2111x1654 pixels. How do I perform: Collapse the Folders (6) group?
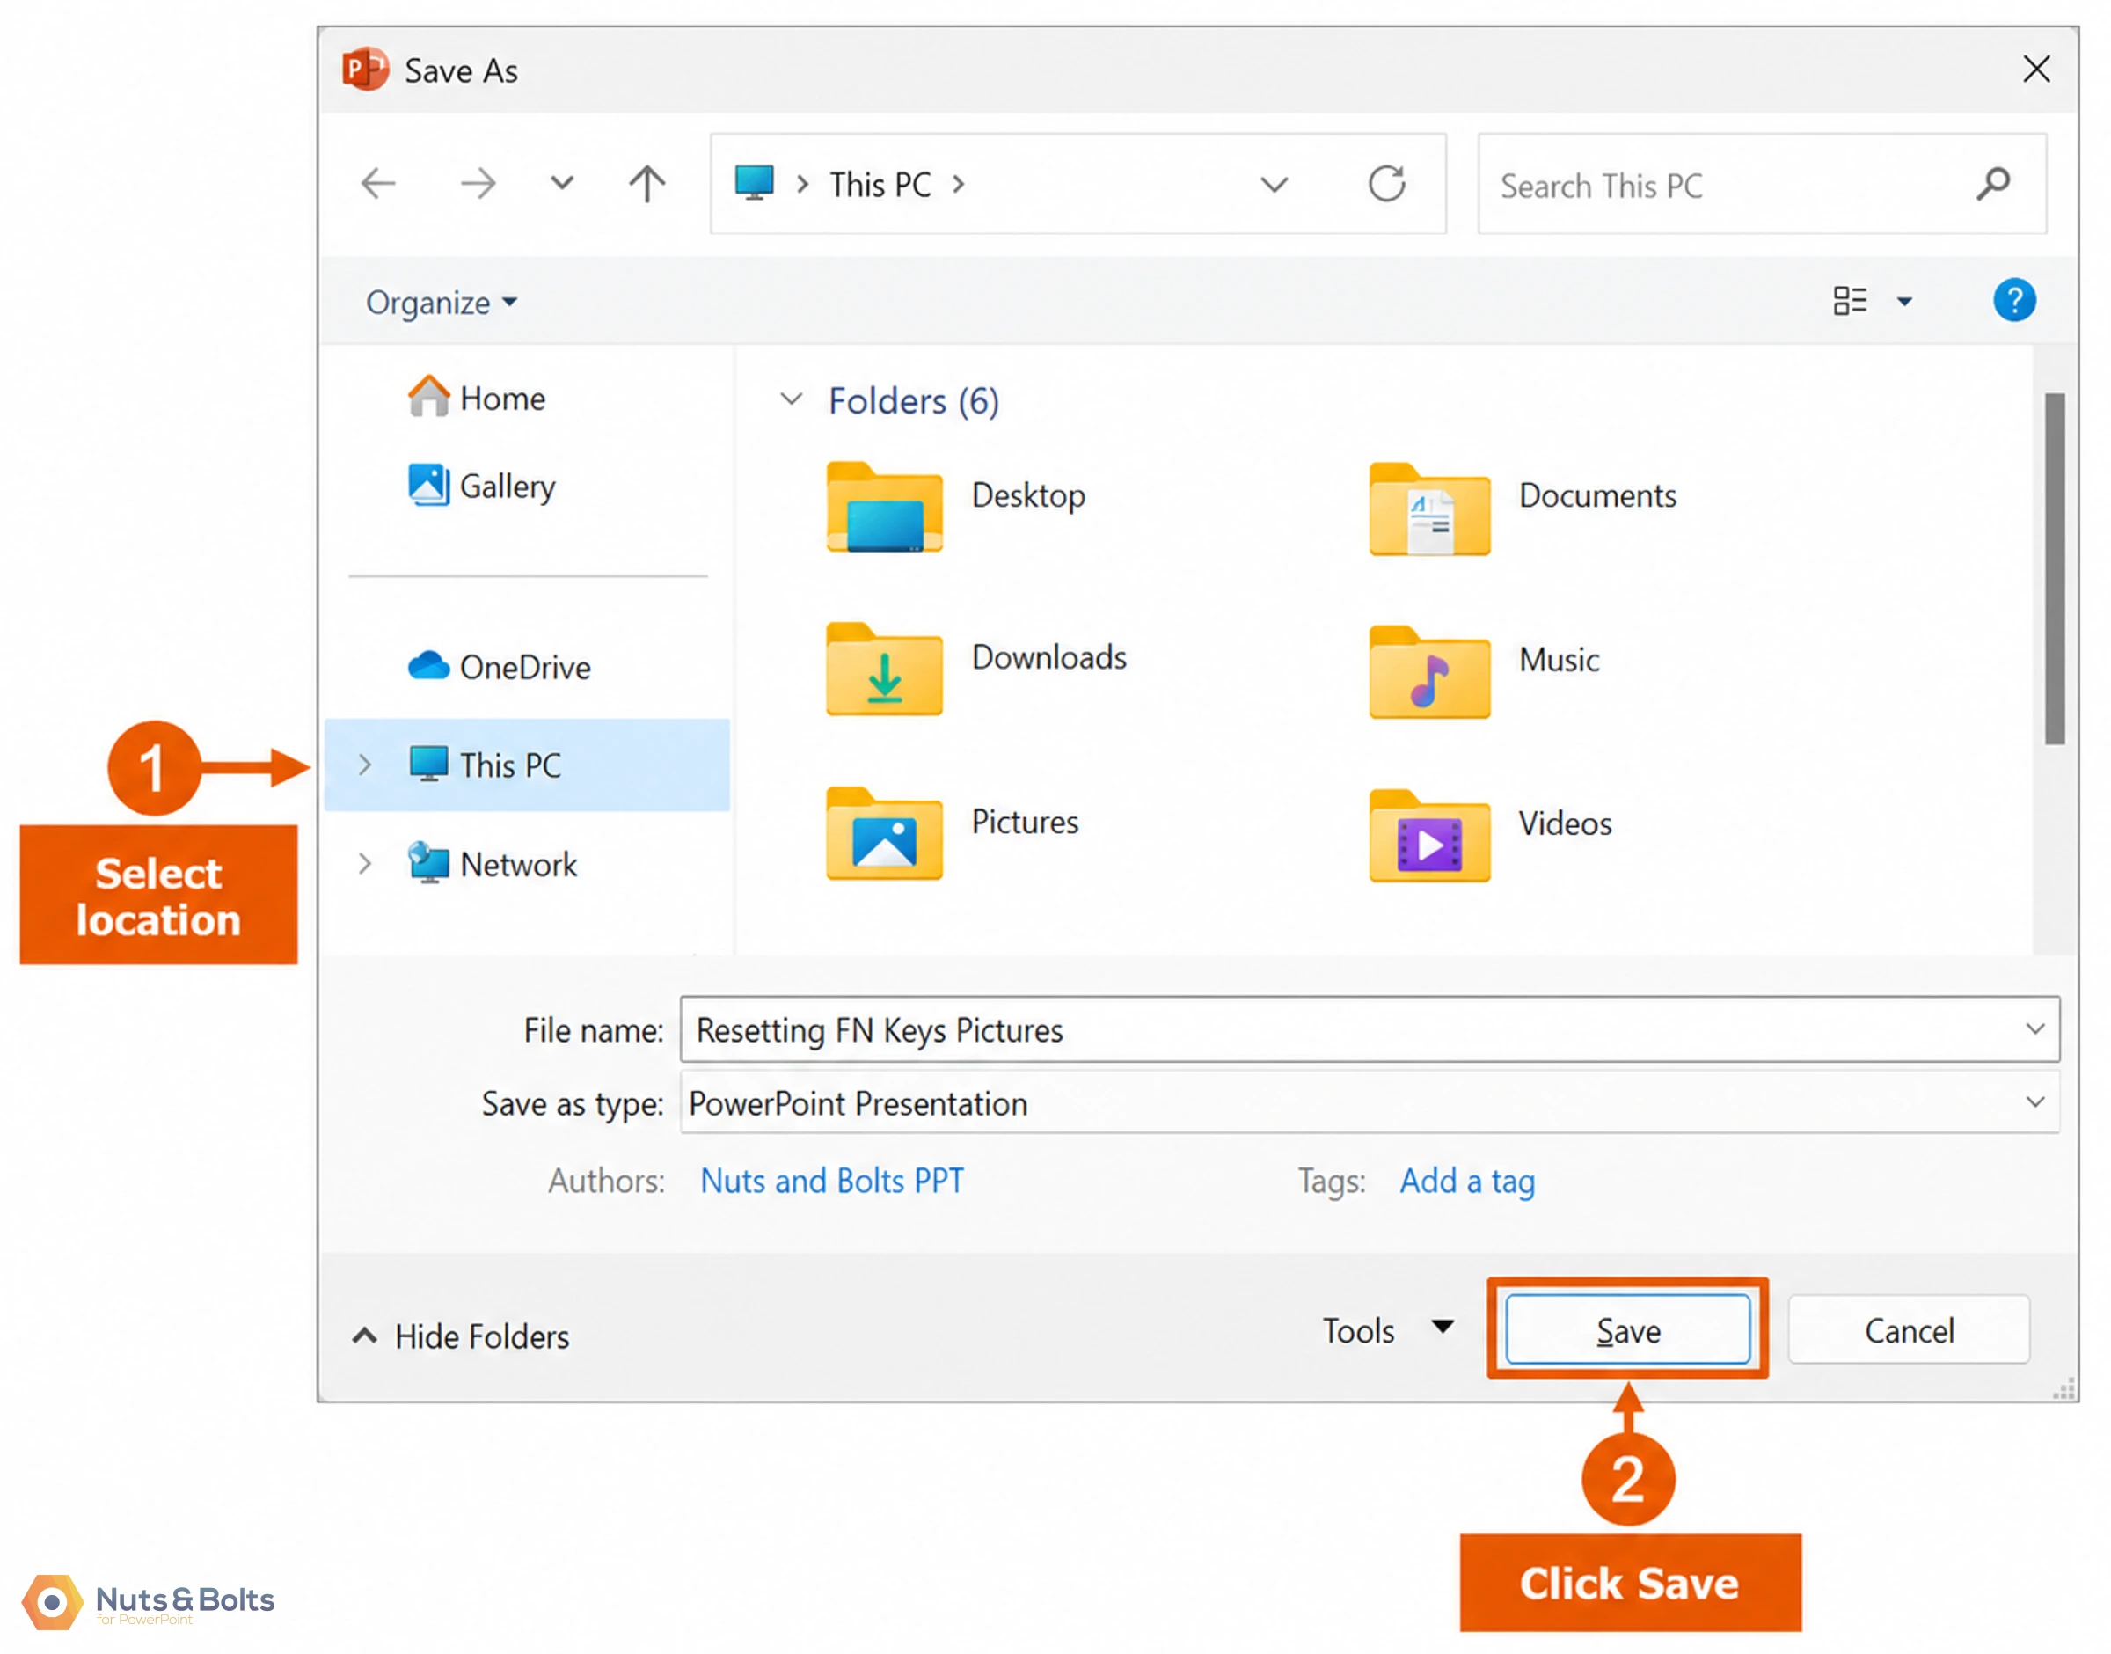pyautogui.click(x=791, y=399)
